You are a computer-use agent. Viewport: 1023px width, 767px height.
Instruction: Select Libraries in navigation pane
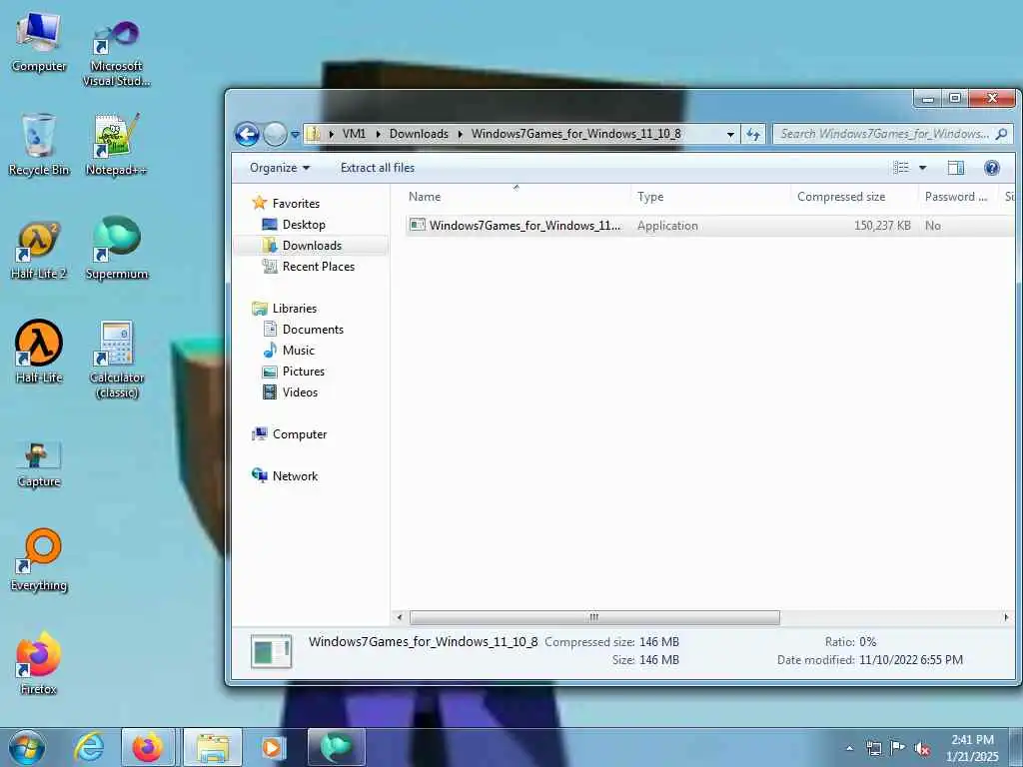tap(295, 309)
